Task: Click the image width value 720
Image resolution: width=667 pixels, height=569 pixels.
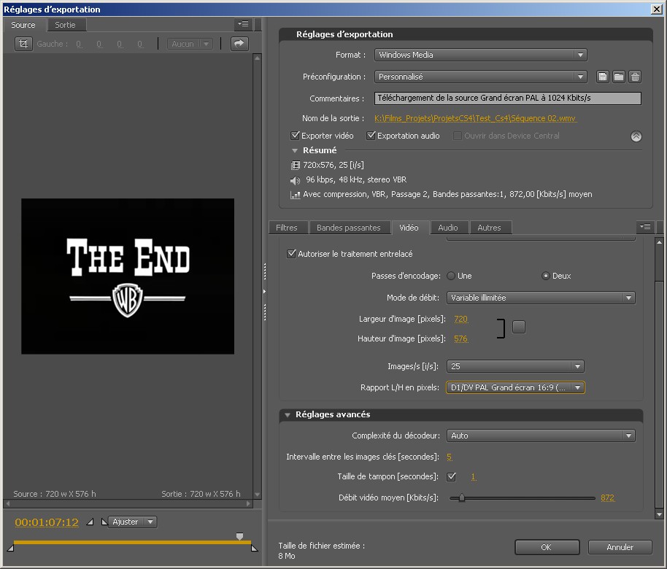Action: [x=460, y=319]
